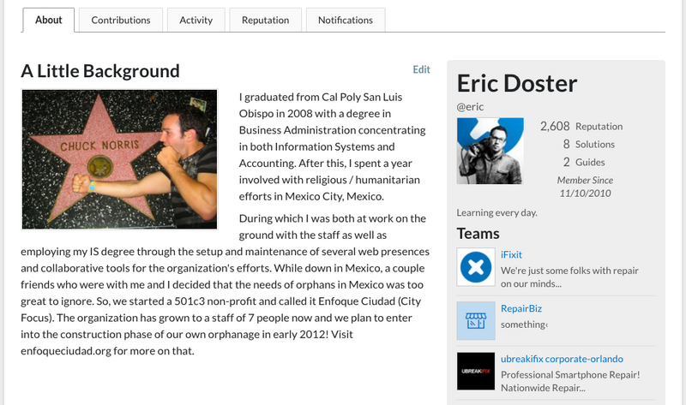
Task: Click the @eric username handle
Action: 471,105
